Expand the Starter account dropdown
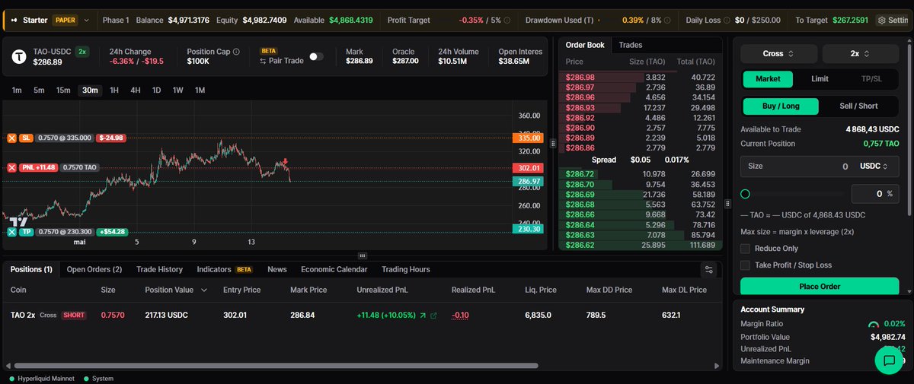This screenshot has height=384, width=914. (x=86, y=21)
